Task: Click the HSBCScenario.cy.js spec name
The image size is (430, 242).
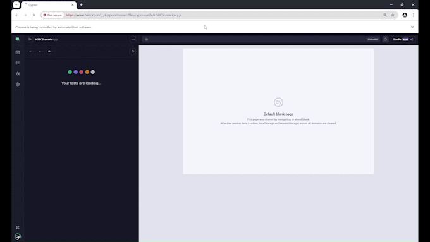Action: point(47,39)
